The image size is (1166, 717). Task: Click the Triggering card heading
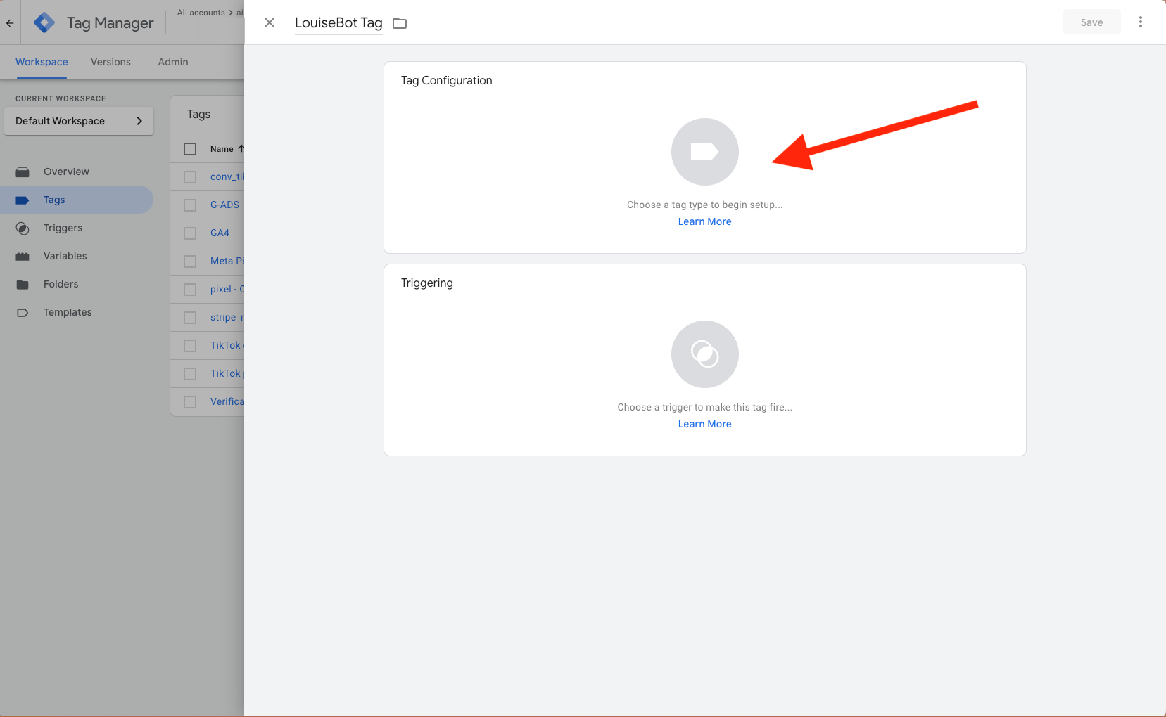426,283
